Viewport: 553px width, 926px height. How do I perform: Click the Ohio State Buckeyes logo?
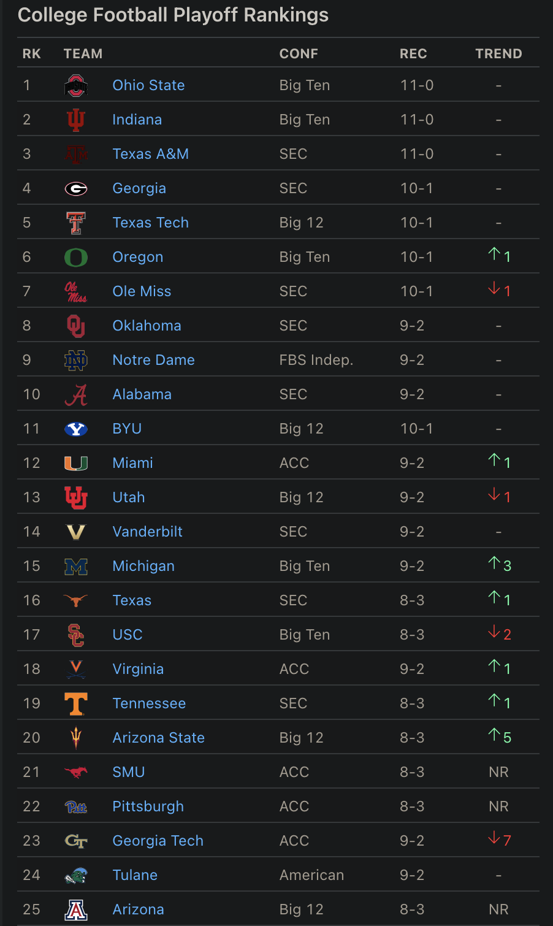pyautogui.click(x=76, y=86)
